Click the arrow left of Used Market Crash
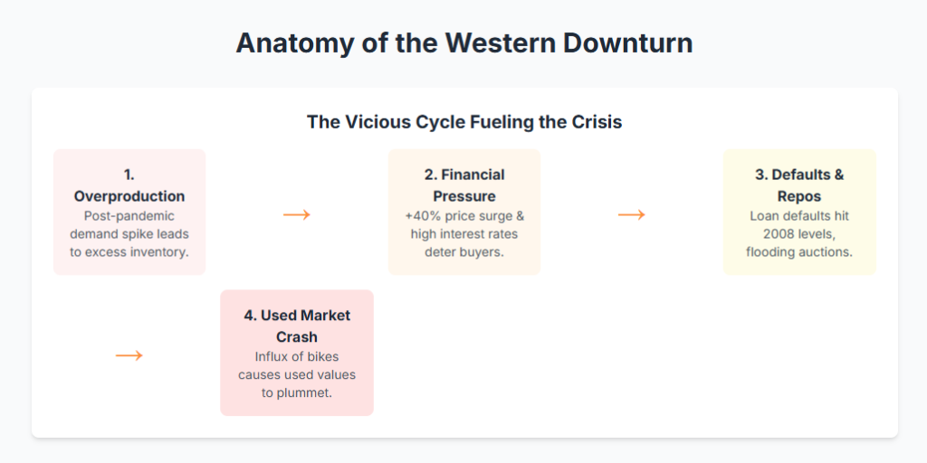Viewport: 927px width, 463px height. pyautogui.click(x=129, y=355)
